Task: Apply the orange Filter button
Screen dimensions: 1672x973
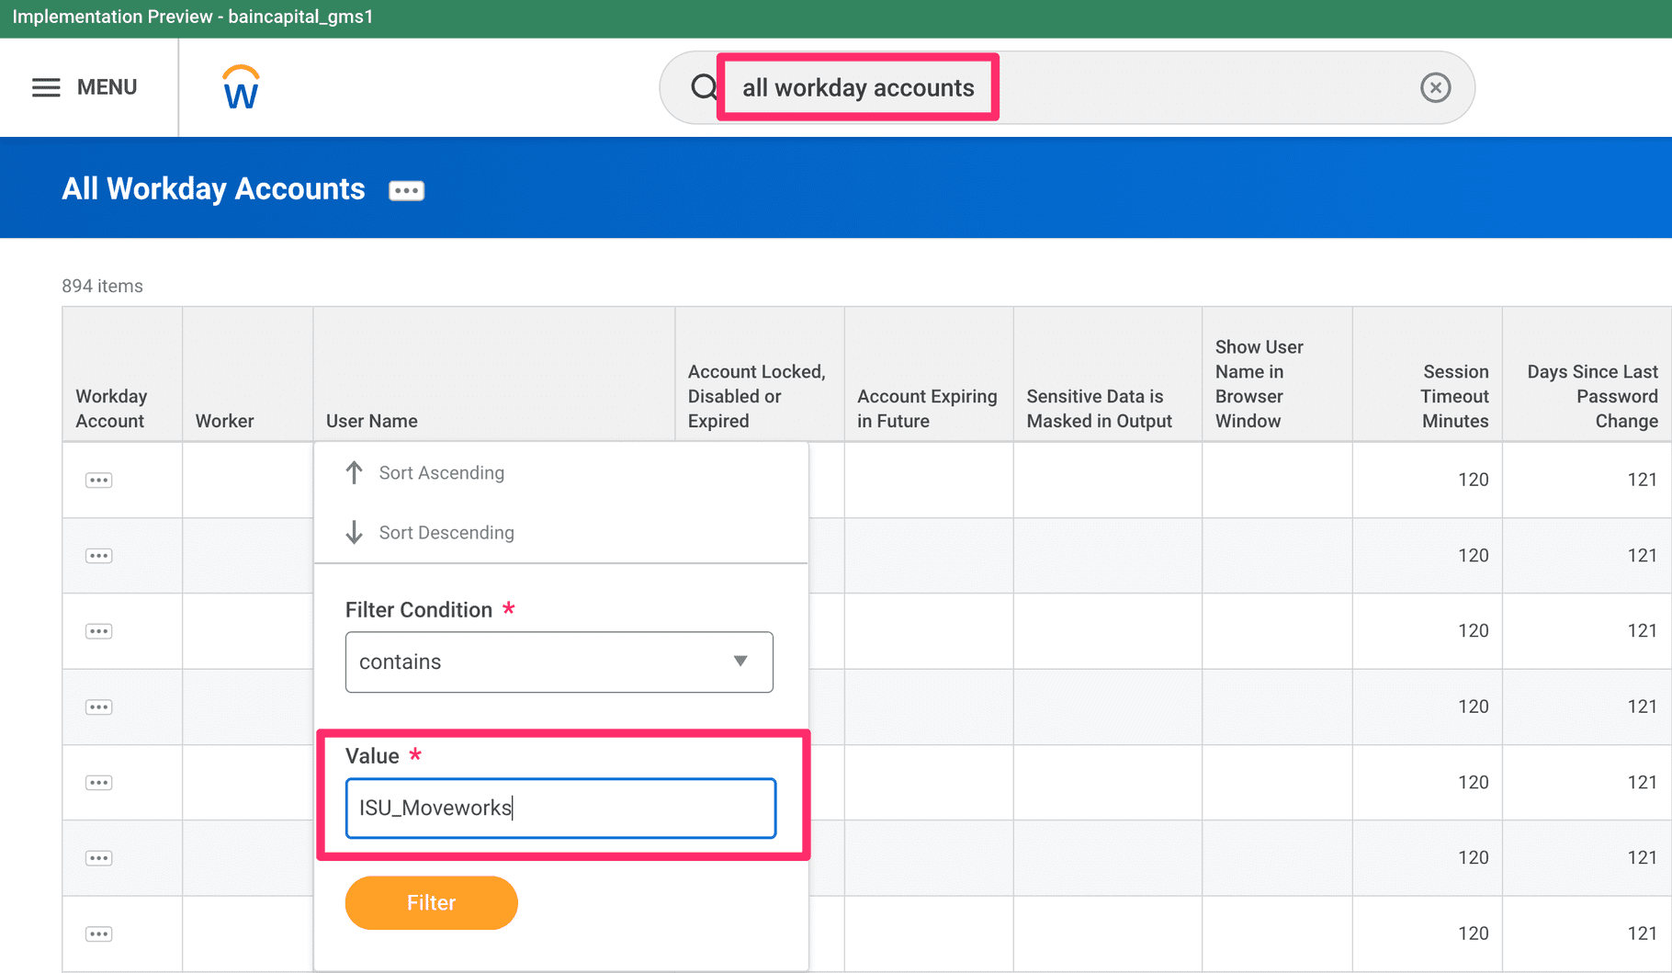Action: click(x=432, y=902)
